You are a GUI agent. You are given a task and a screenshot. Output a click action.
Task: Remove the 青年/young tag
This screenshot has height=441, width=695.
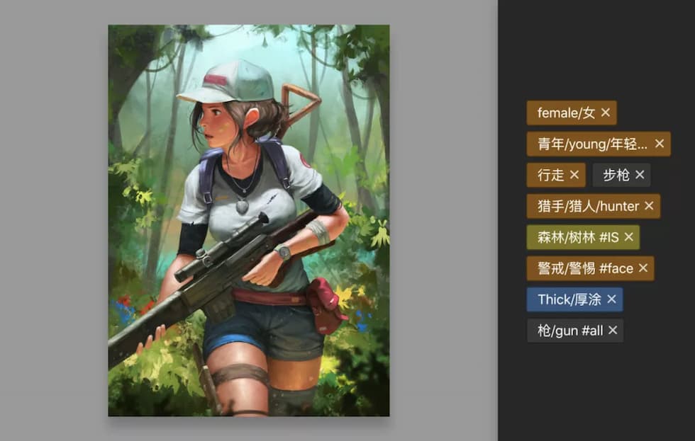659,144
